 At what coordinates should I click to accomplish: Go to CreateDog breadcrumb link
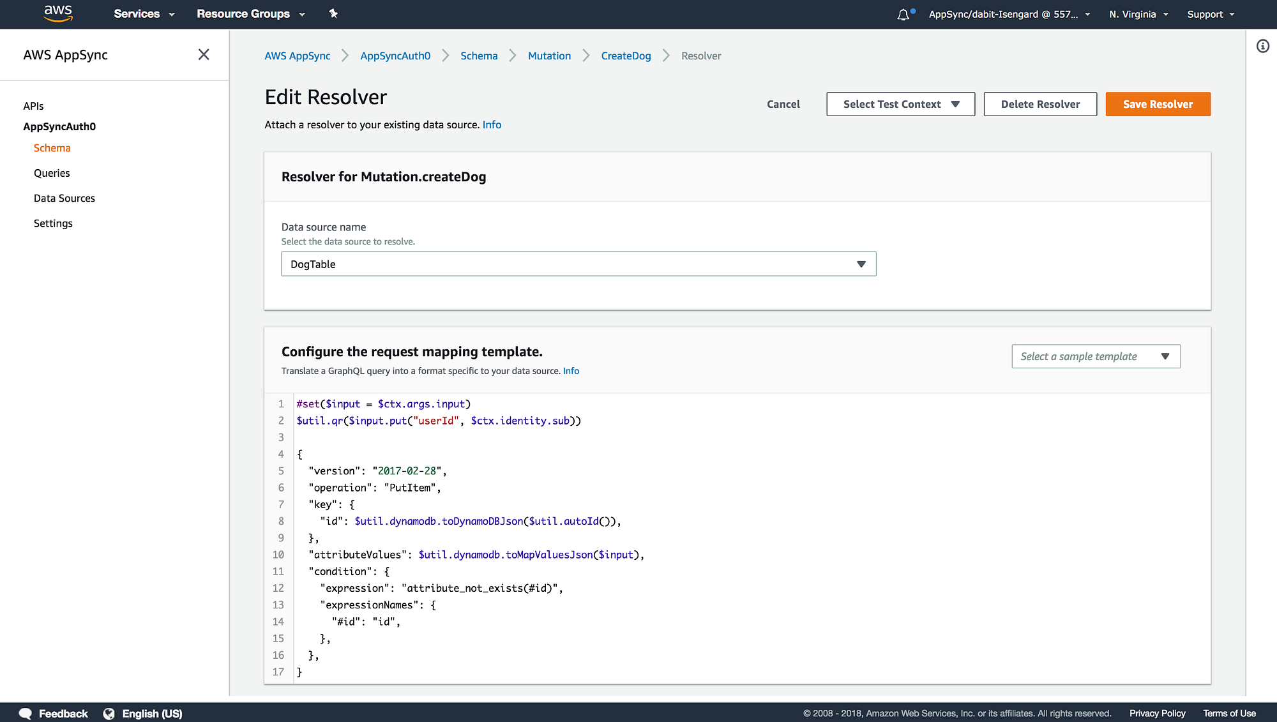(x=626, y=56)
